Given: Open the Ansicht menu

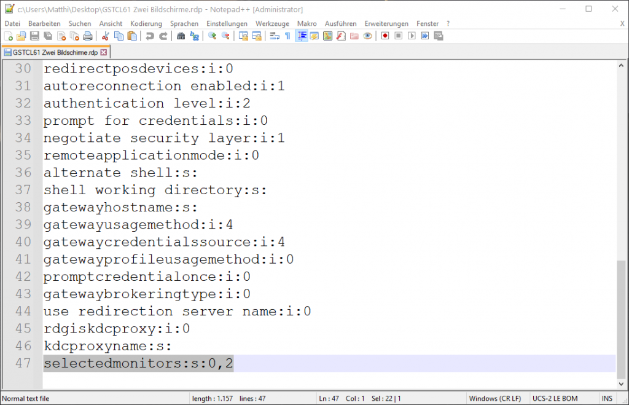Looking at the screenshot, I should 111,24.
